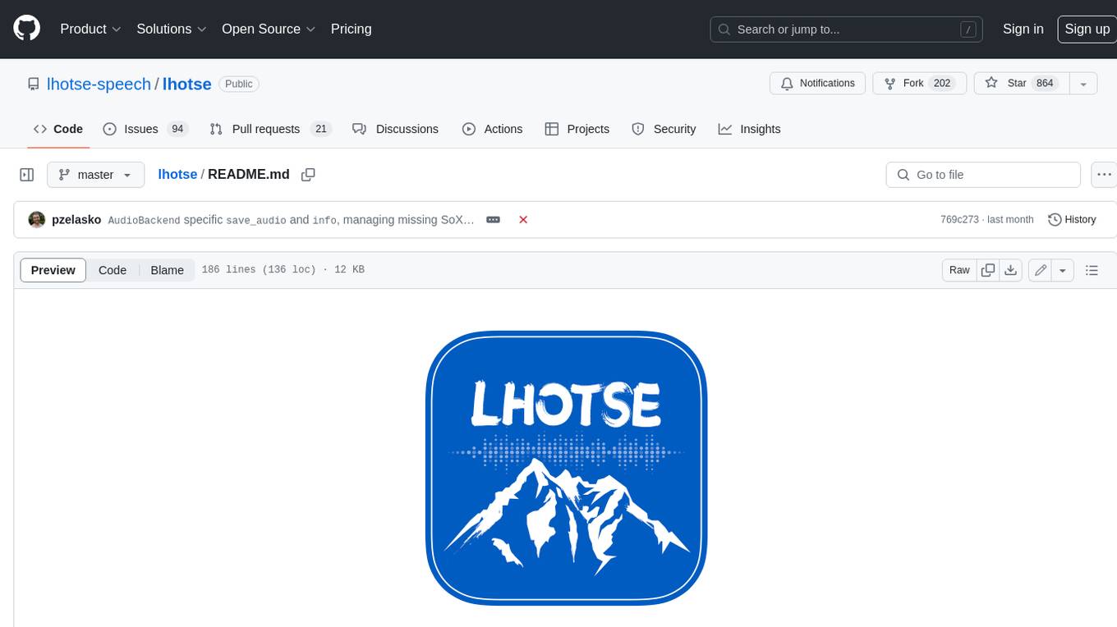Switch to the Actions tab
The image size is (1117, 627).
(x=492, y=129)
